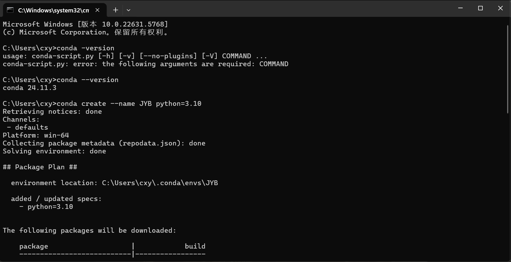511x262 pixels.
Task: Click the empty title bar area beside the tabs
Action: coord(290,8)
